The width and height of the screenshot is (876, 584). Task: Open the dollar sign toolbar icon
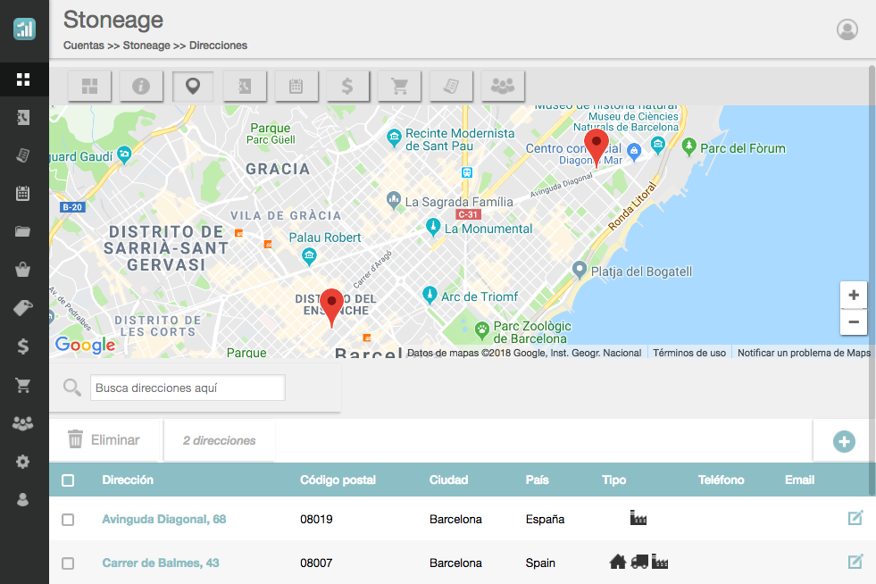(347, 86)
